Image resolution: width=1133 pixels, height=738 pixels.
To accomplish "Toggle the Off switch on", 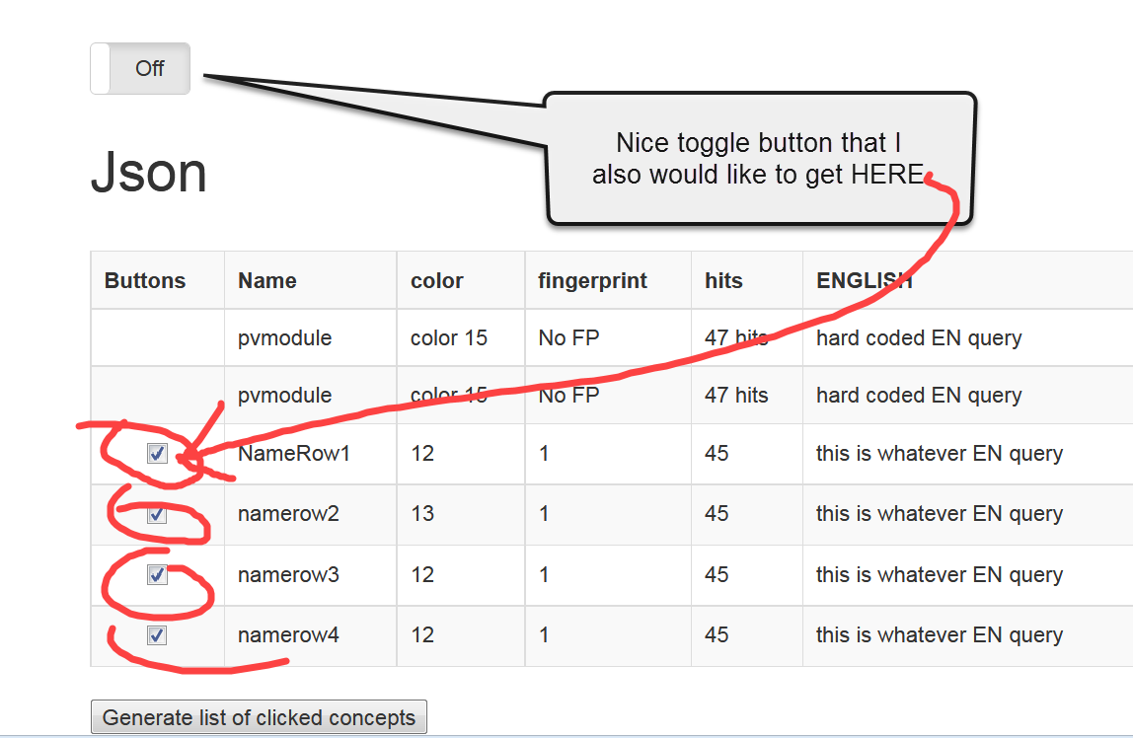I will tap(140, 69).
